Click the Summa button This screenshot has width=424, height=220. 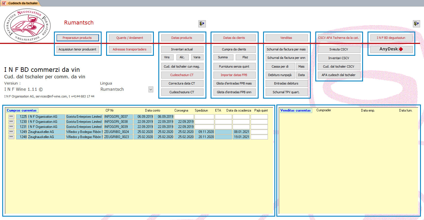(x=223, y=57)
